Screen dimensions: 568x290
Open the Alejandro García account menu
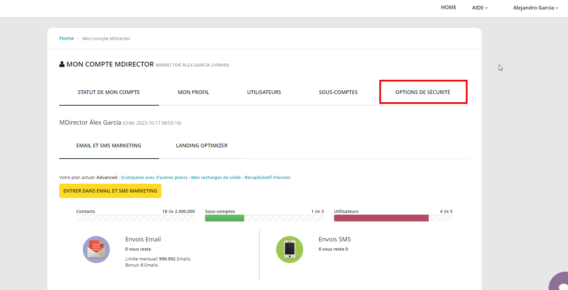(535, 8)
